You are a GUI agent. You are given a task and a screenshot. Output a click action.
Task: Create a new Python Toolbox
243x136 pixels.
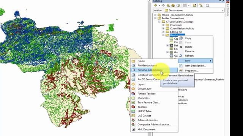[x=154, y=94]
